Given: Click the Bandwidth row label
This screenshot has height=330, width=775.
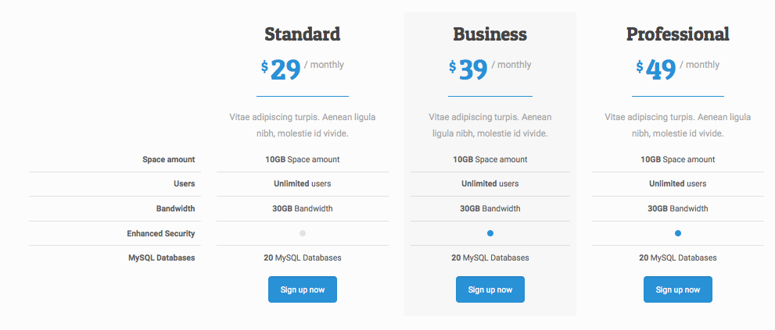Looking at the screenshot, I should [x=175, y=208].
